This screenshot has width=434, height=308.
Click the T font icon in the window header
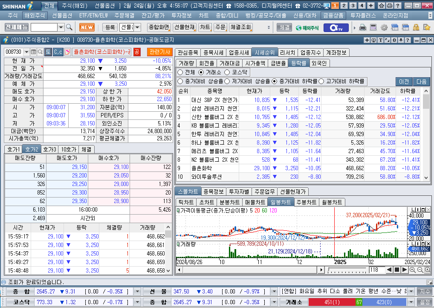(381, 40)
